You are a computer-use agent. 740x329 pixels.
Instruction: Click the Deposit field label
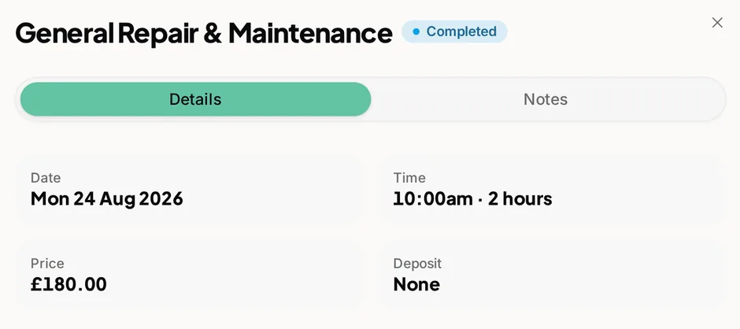coord(417,264)
